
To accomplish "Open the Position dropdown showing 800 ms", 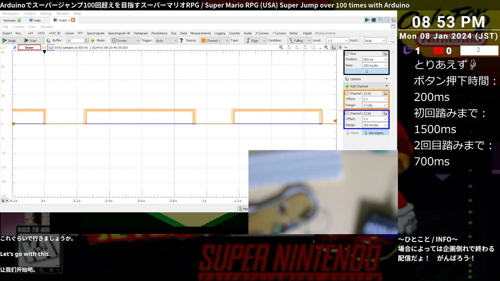I will click(374, 59).
